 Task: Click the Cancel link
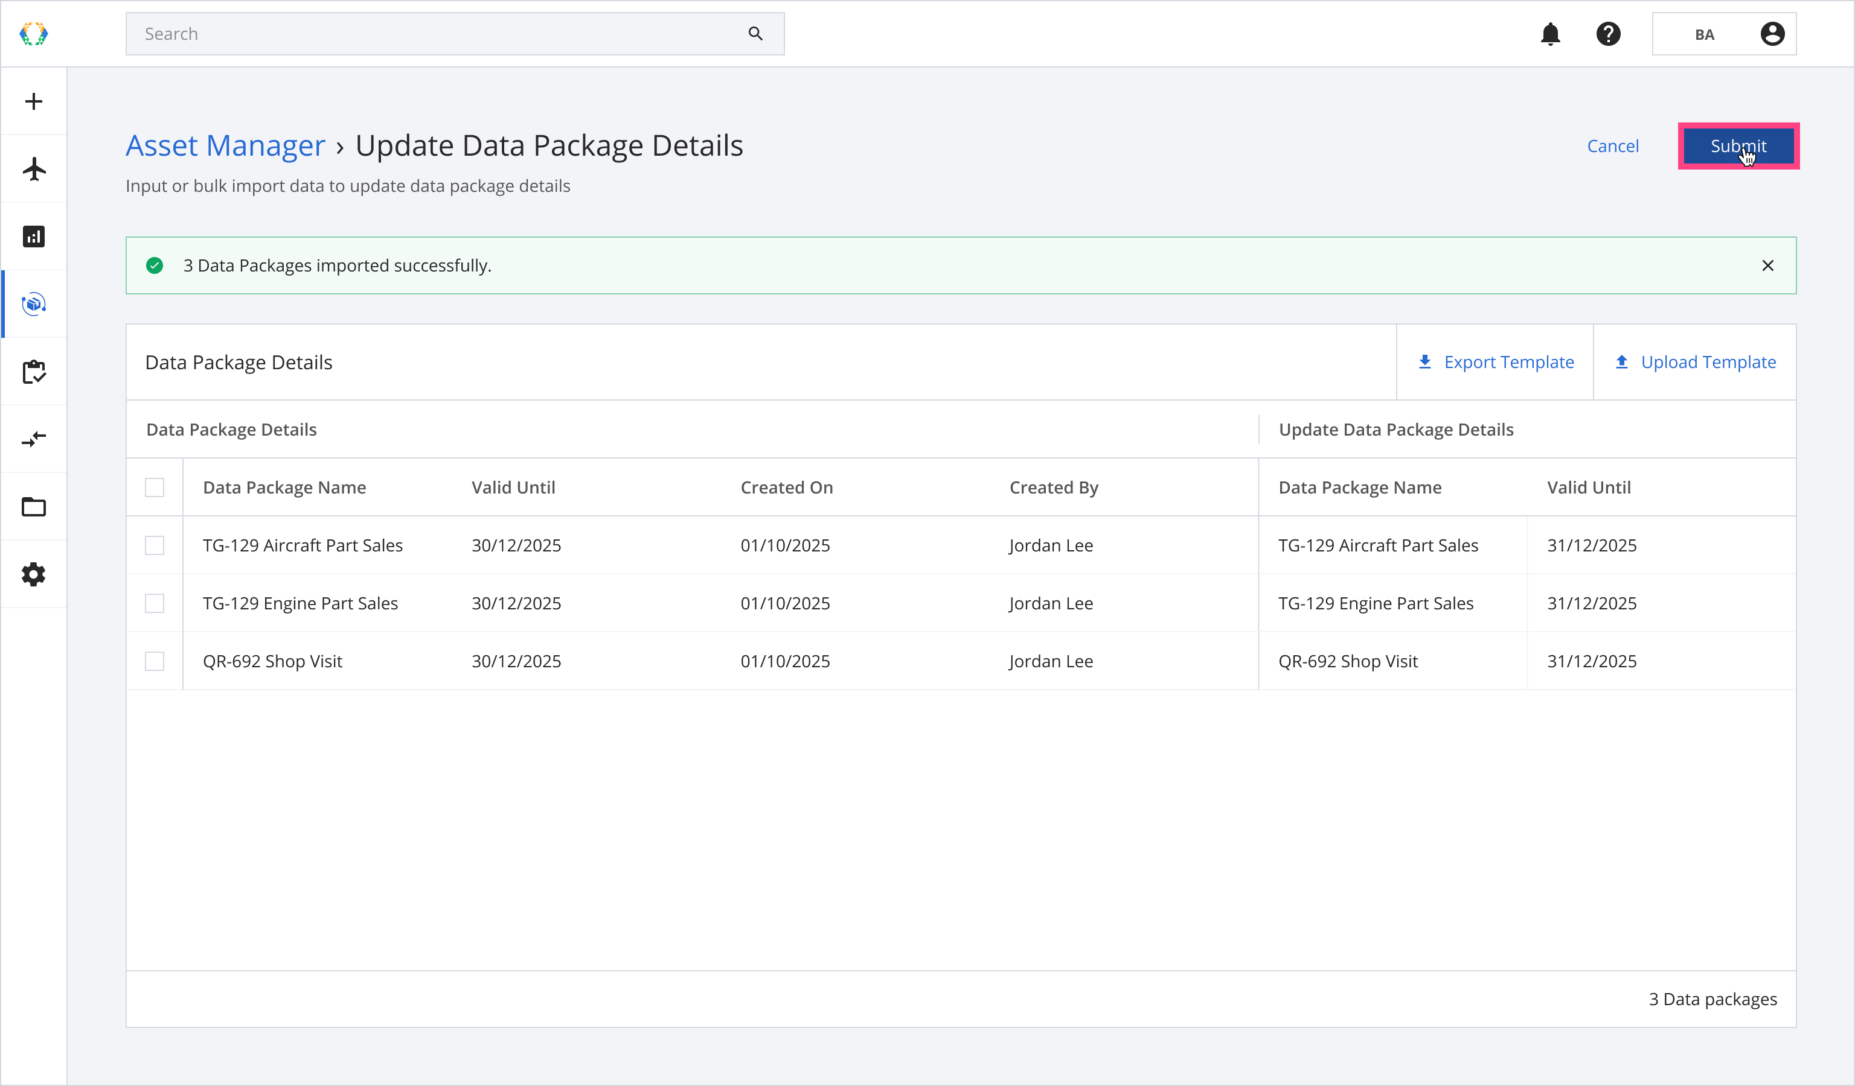tap(1612, 147)
